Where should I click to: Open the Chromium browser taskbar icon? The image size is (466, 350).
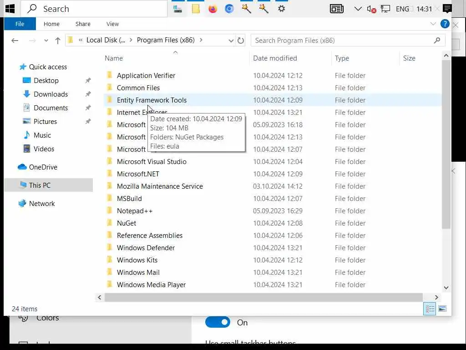coord(229,9)
